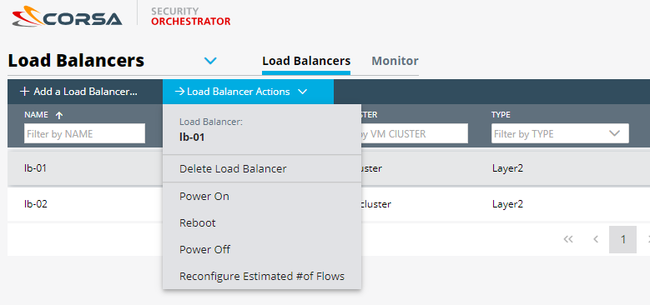
Task: Click the Corsa logo
Action: pyautogui.click(x=67, y=16)
